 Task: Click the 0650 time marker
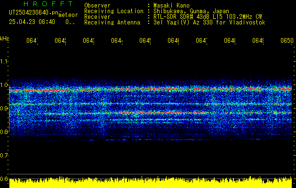coord(287,40)
